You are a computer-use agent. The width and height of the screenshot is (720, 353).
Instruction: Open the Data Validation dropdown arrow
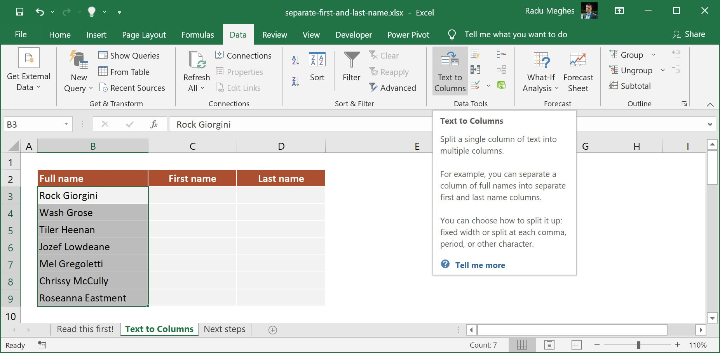pyautogui.click(x=488, y=85)
